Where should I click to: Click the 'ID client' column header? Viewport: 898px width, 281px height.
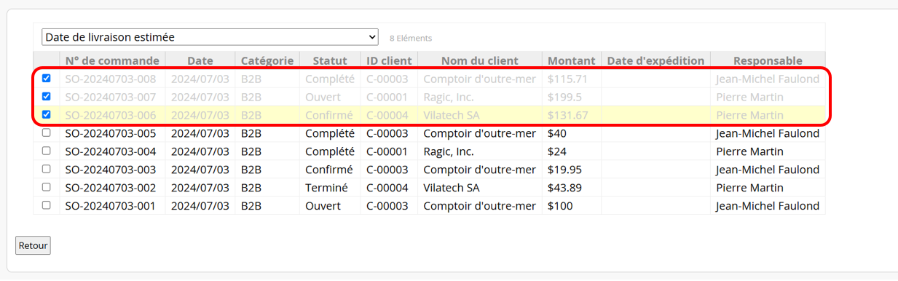[x=389, y=60]
